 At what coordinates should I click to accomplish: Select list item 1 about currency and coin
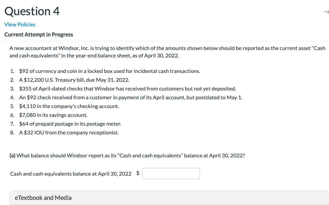tap(109, 71)
